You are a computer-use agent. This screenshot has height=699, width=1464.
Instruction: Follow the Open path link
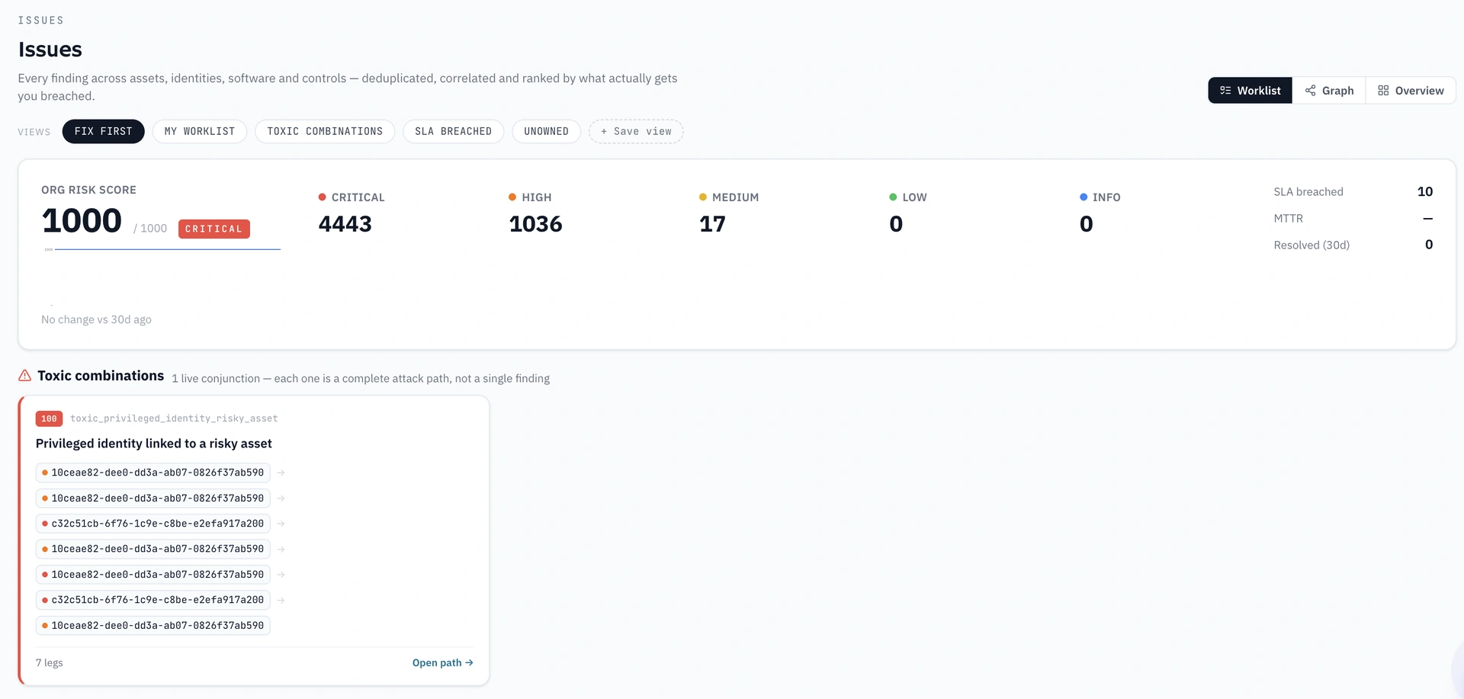[x=442, y=662]
